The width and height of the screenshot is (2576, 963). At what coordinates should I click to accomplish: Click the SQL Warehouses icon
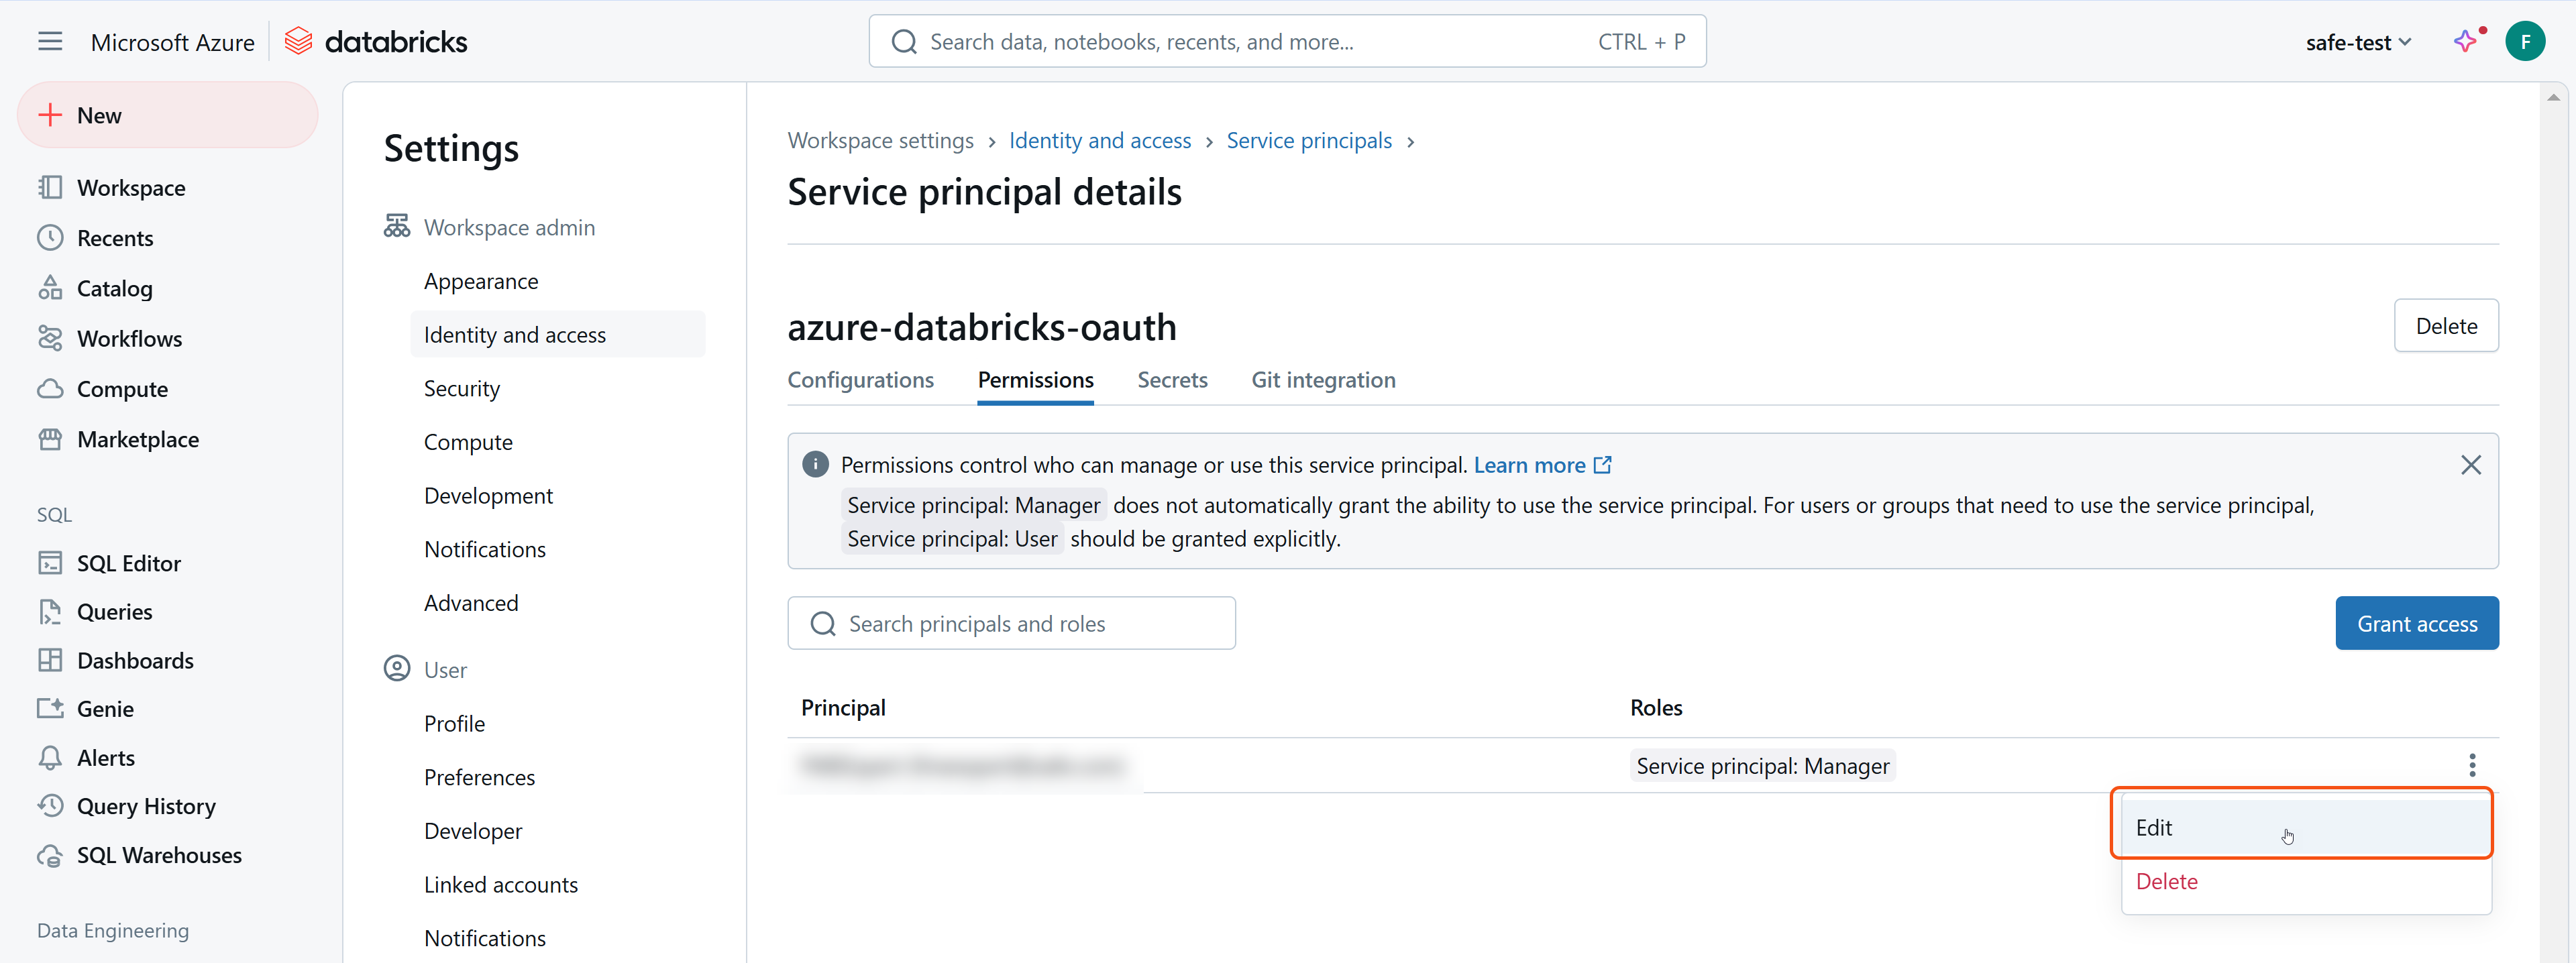point(50,855)
